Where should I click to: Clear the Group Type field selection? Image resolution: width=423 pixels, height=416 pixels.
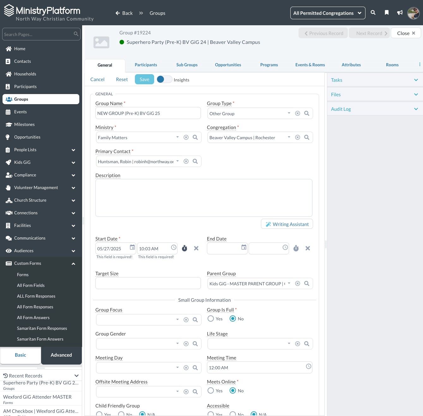click(x=297, y=113)
